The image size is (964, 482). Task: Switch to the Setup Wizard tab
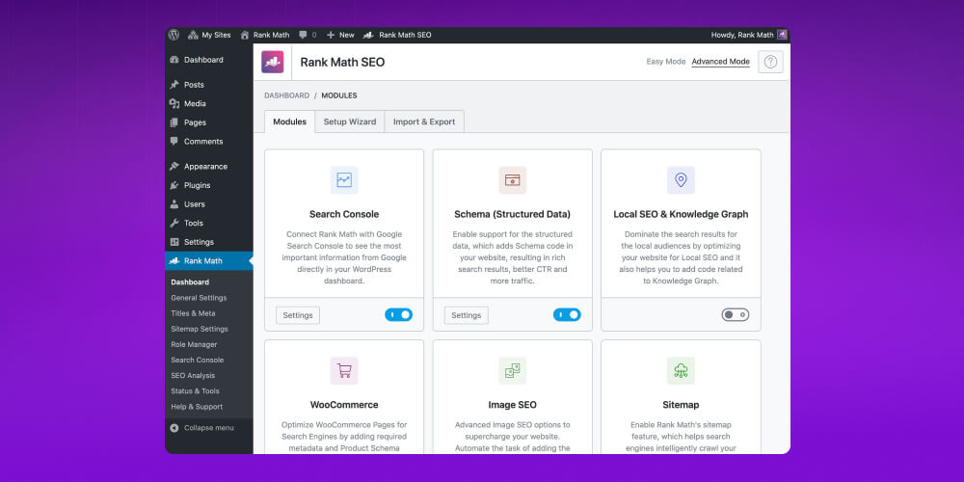tap(349, 122)
